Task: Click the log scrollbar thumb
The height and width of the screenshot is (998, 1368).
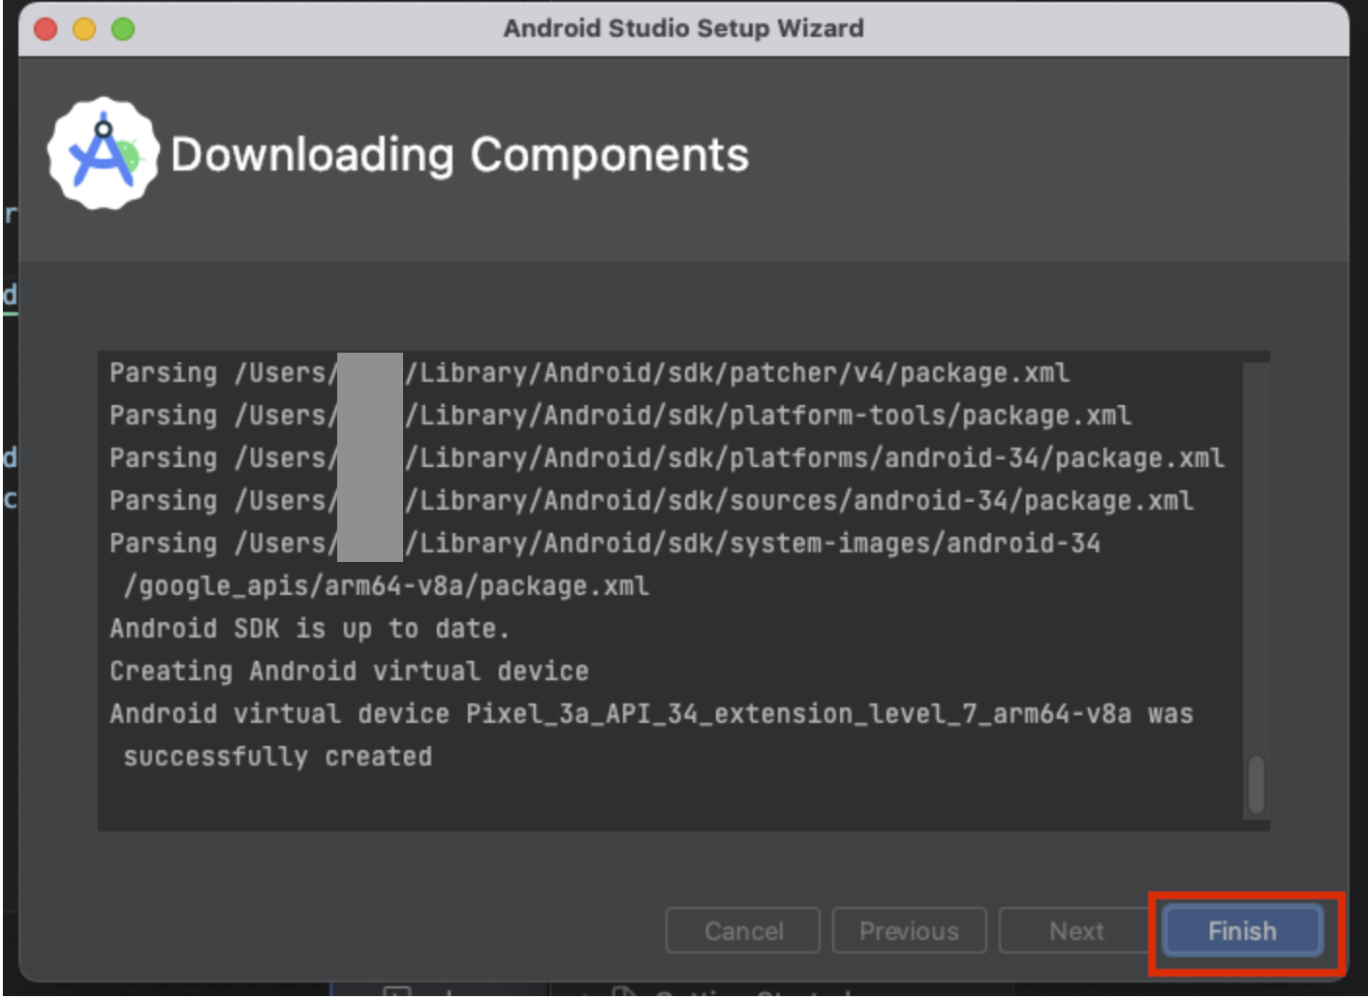Action: pos(1257,785)
